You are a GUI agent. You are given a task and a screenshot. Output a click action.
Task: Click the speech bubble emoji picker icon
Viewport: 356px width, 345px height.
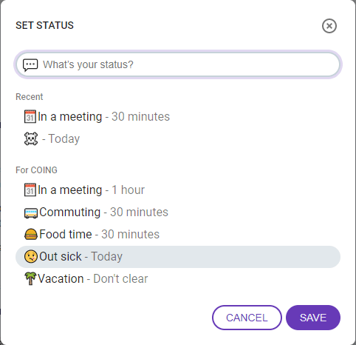pos(30,64)
